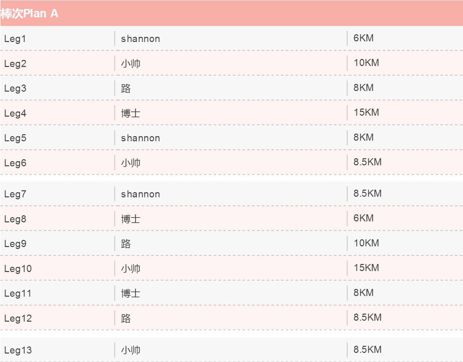Select 博士 in the Leg4 row
Image resolution: width=463 pixels, height=362 pixels.
(x=130, y=113)
